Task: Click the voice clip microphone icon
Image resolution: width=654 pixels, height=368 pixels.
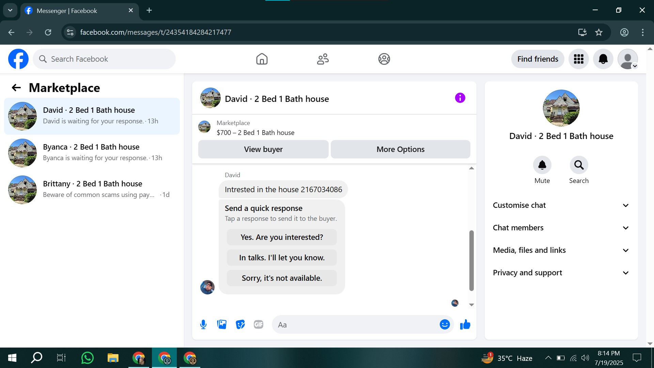Action: pyautogui.click(x=203, y=324)
